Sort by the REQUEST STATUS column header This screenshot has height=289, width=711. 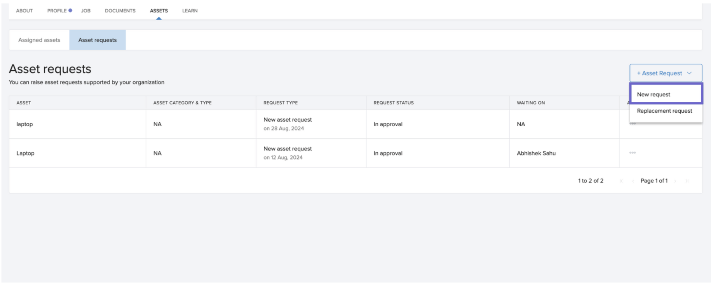tap(394, 103)
